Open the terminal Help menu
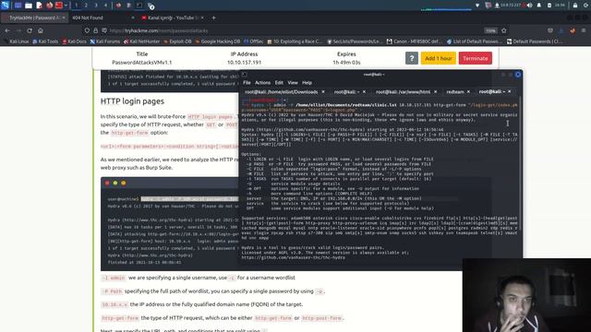The image size is (591, 332). point(308,82)
